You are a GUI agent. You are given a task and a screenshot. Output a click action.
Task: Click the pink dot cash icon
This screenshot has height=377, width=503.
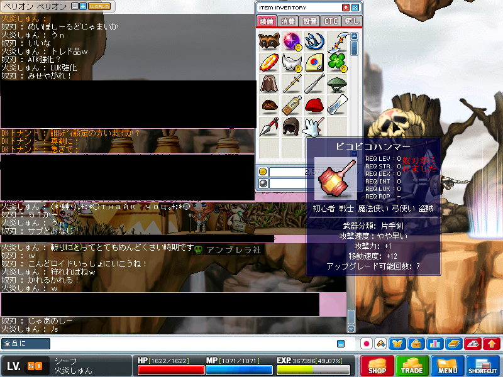point(367,344)
